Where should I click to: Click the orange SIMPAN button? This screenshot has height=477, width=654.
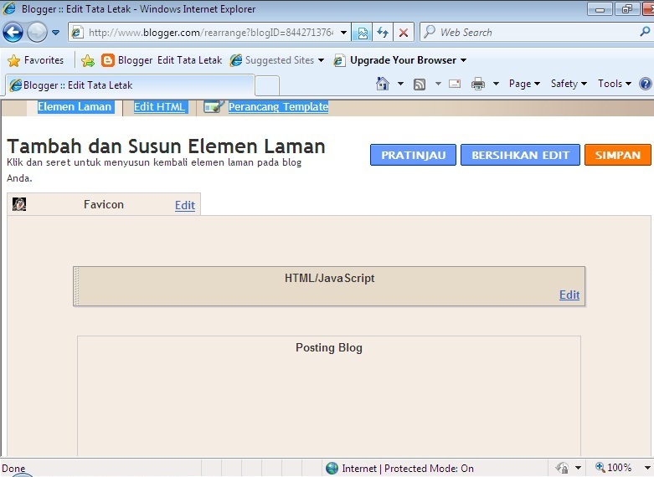tap(618, 155)
